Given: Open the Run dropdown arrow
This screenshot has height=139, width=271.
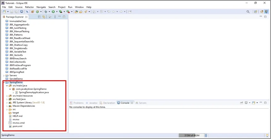Looking at the screenshot, I should [x=57, y=12].
